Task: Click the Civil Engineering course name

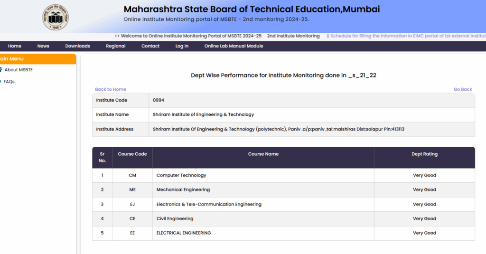Action: 175,219
